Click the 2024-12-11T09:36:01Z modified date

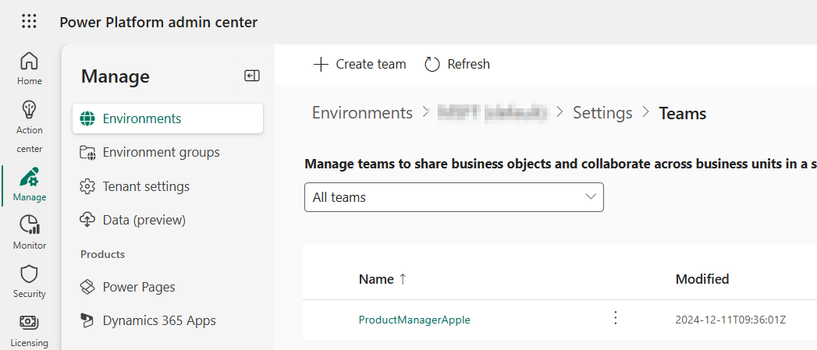[x=730, y=320]
